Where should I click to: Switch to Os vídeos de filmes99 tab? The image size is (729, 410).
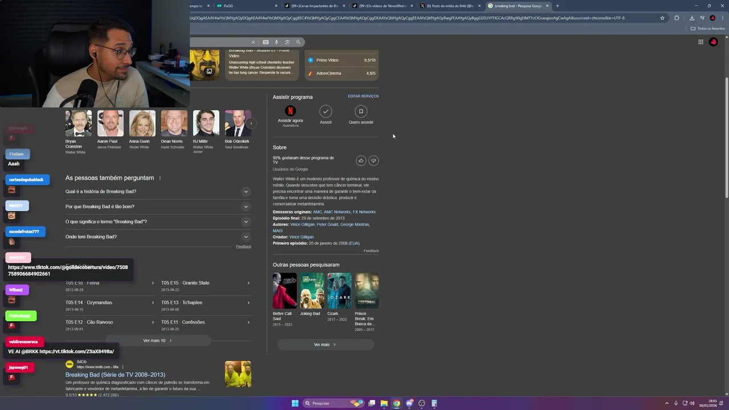[x=383, y=6]
